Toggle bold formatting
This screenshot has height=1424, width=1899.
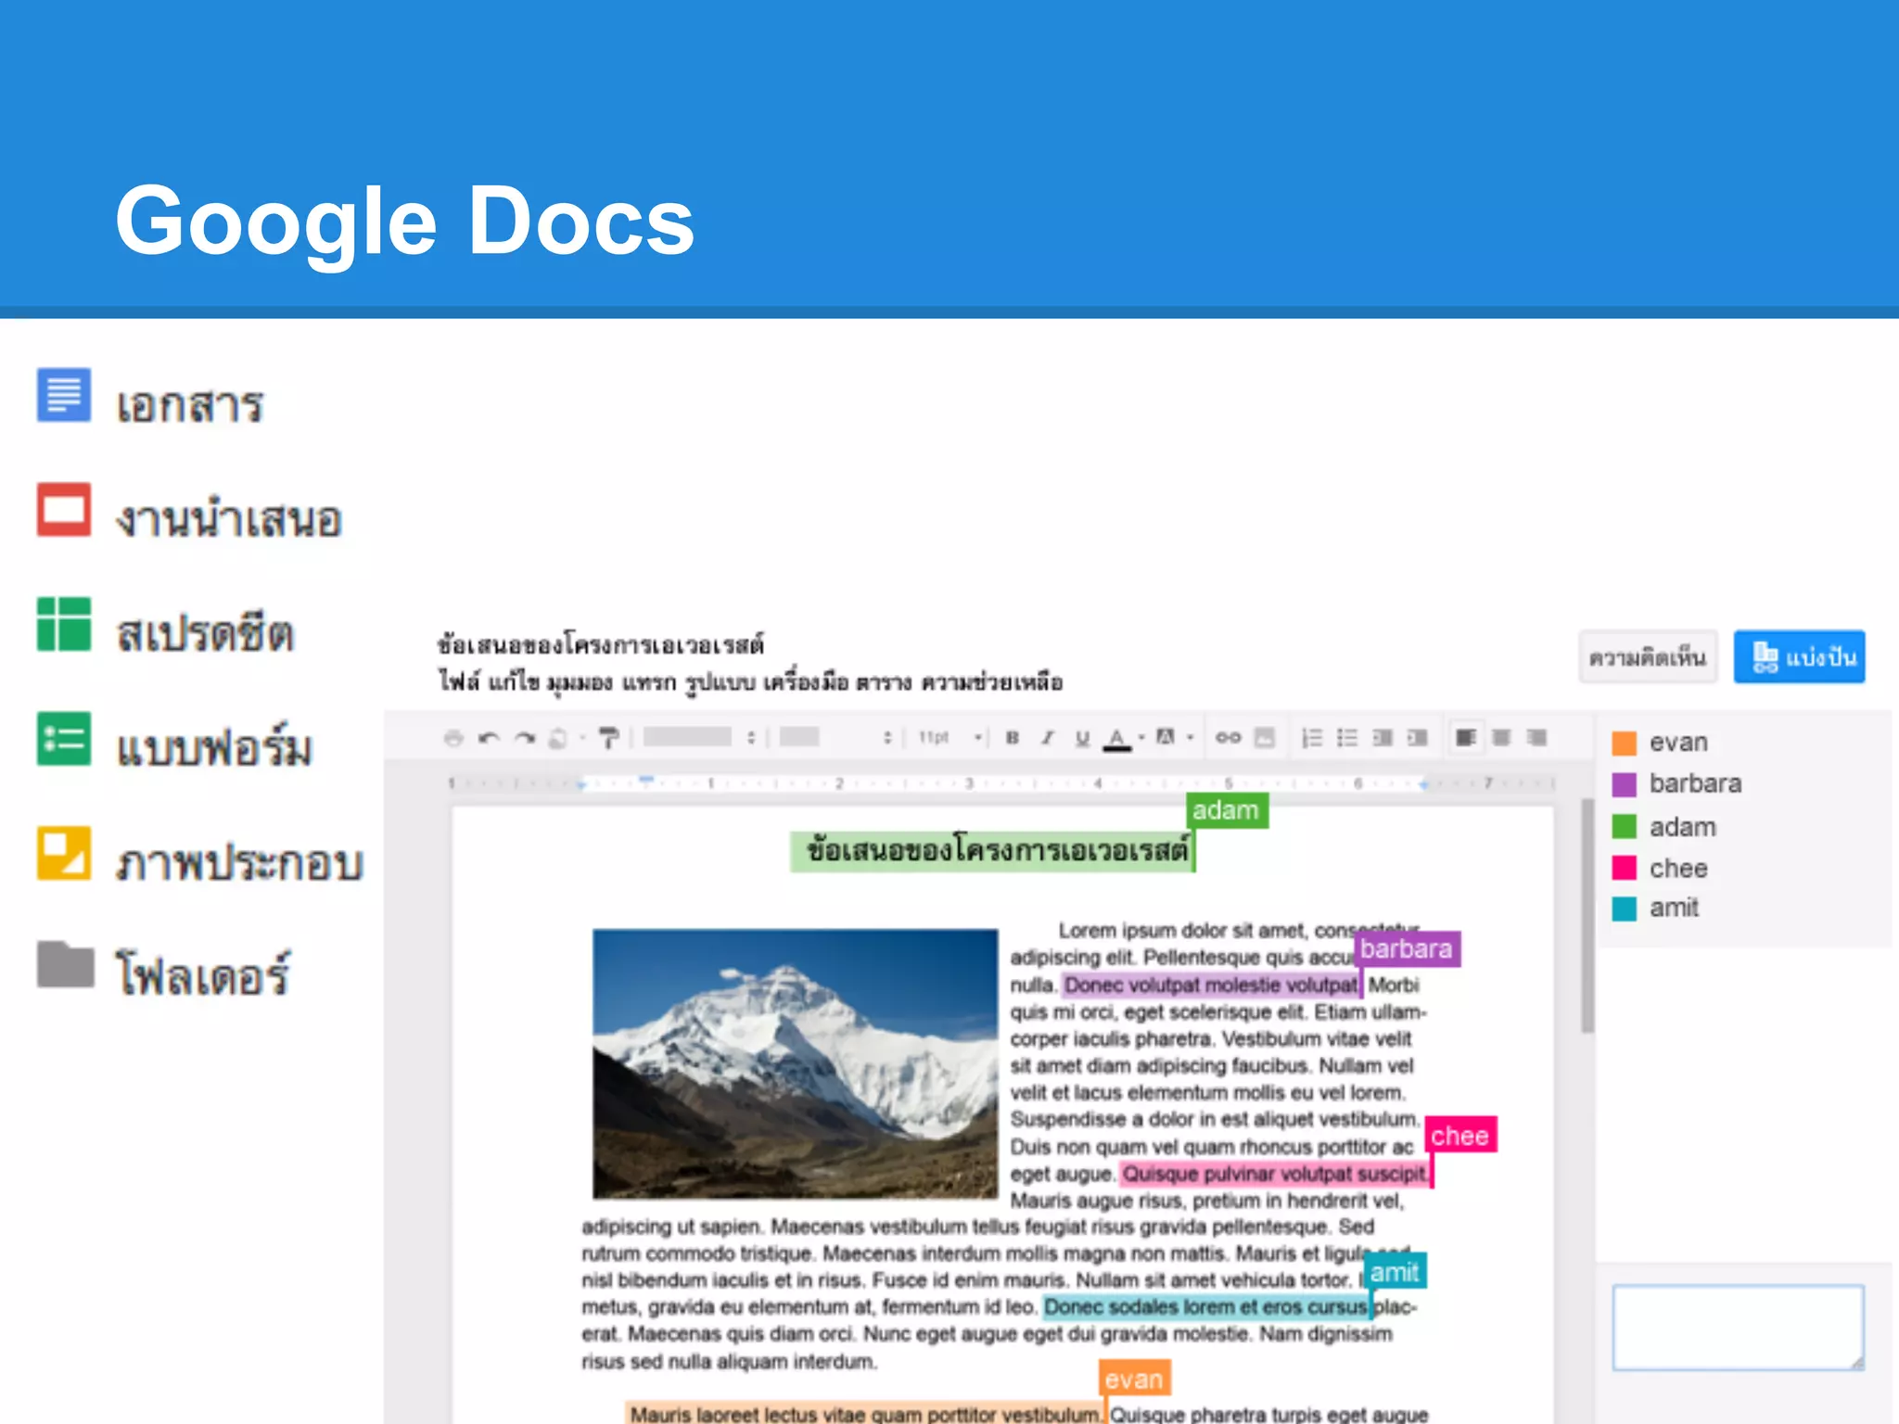pyautogui.click(x=1013, y=738)
